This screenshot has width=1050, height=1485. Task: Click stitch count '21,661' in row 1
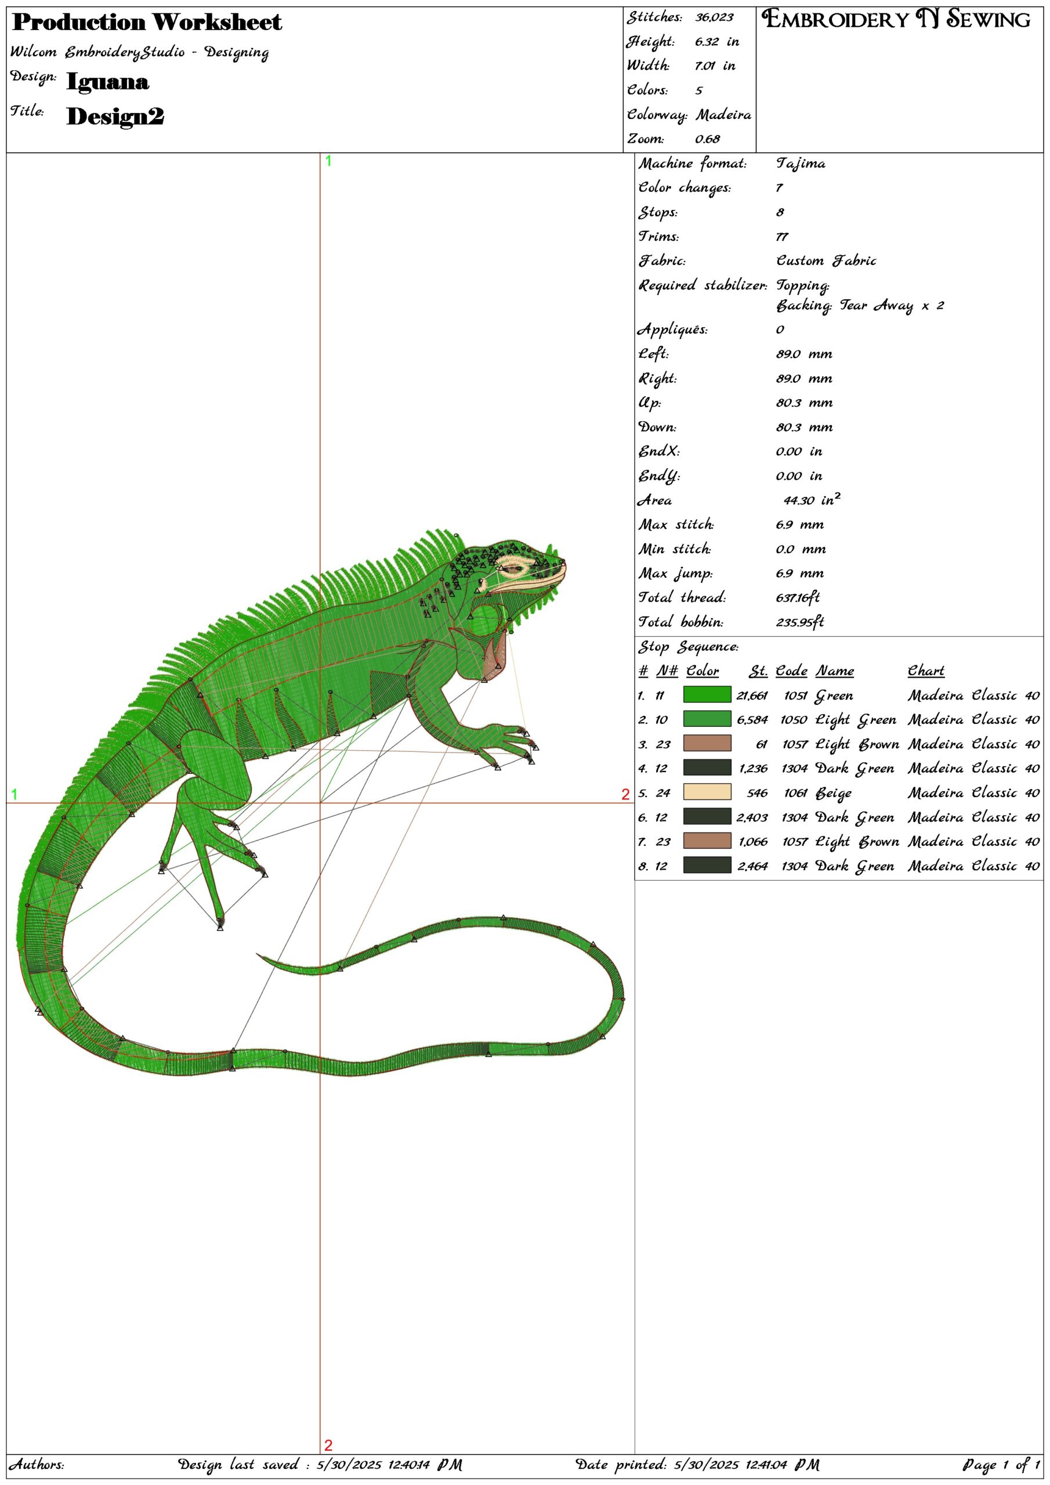pos(752,696)
